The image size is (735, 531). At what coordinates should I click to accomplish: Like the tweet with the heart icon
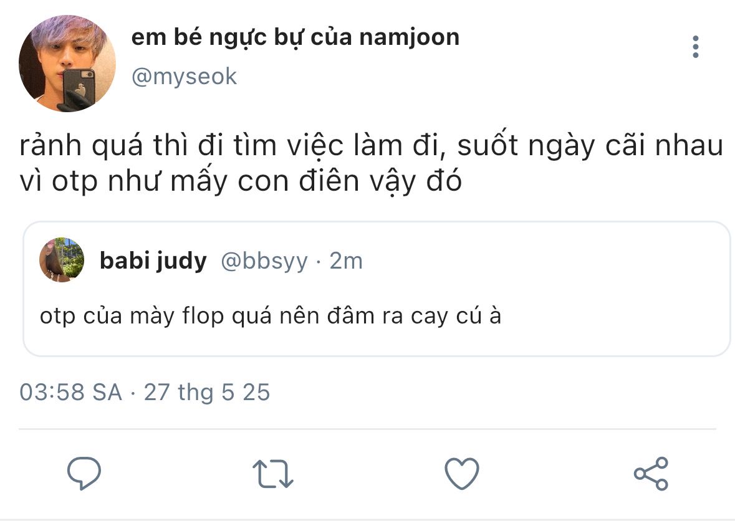[x=461, y=474]
